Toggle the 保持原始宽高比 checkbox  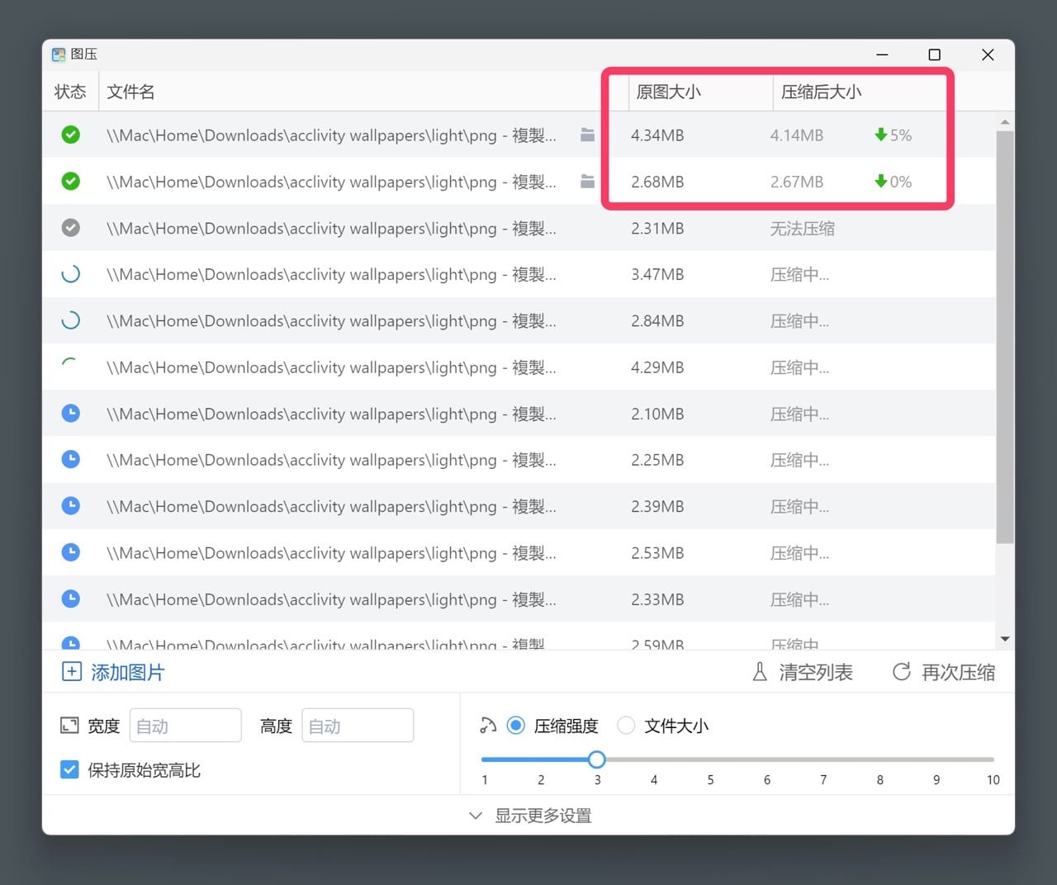(x=70, y=769)
